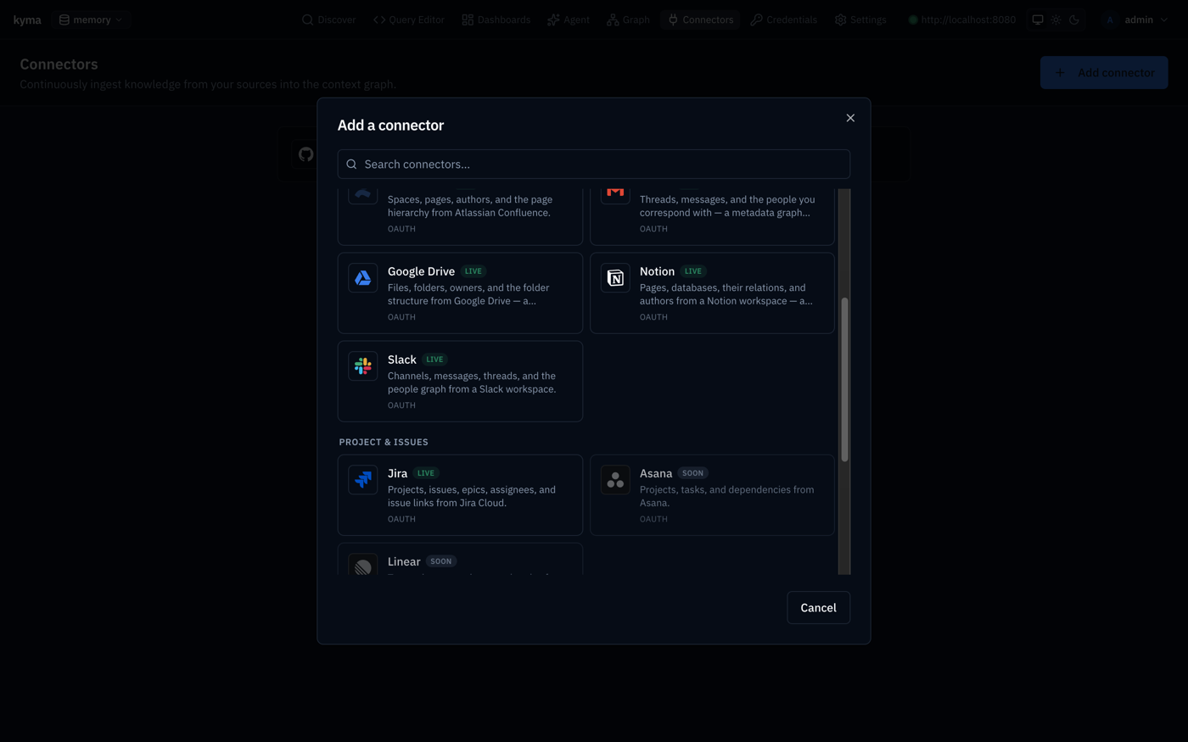Switch to system theme with monitor icon
The height and width of the screenshot is (742, 1188).
(x=1038, y=20)
